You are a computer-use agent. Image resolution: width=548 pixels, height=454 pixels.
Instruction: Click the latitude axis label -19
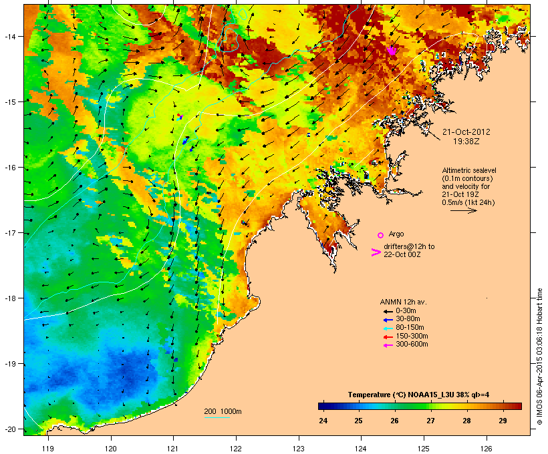(x=9, y=364)
